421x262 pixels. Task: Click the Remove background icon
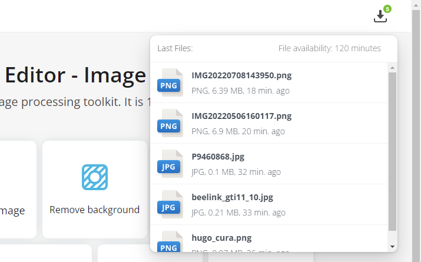click(x=95, y=177)
